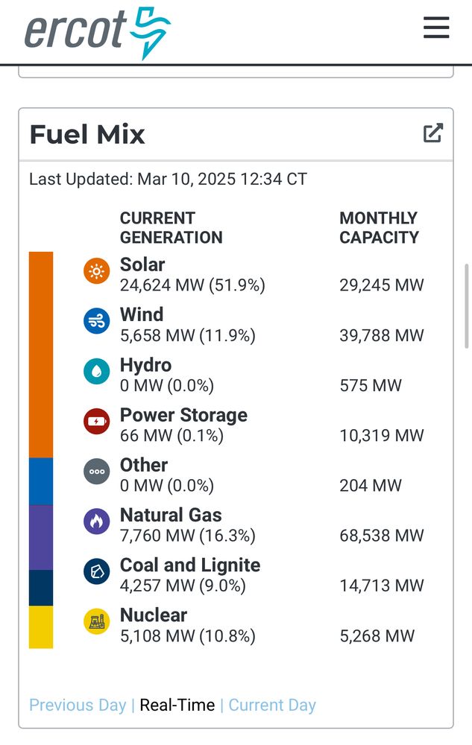Click the yellow Nuclear plant icon

point(97,621)
